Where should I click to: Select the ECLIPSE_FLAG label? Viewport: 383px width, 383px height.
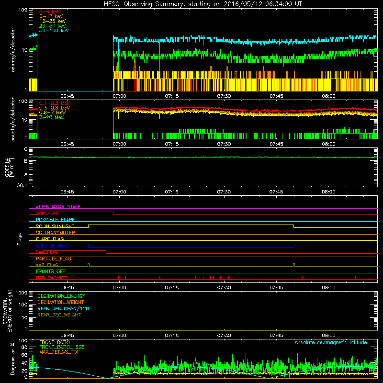click(52, 246)
